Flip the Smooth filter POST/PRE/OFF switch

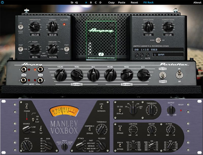[66, 49]
